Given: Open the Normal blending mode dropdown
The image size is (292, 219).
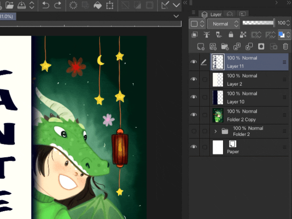Looking at the screenshot, I should [223, 24].
